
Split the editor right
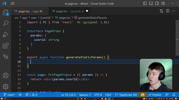168,11
